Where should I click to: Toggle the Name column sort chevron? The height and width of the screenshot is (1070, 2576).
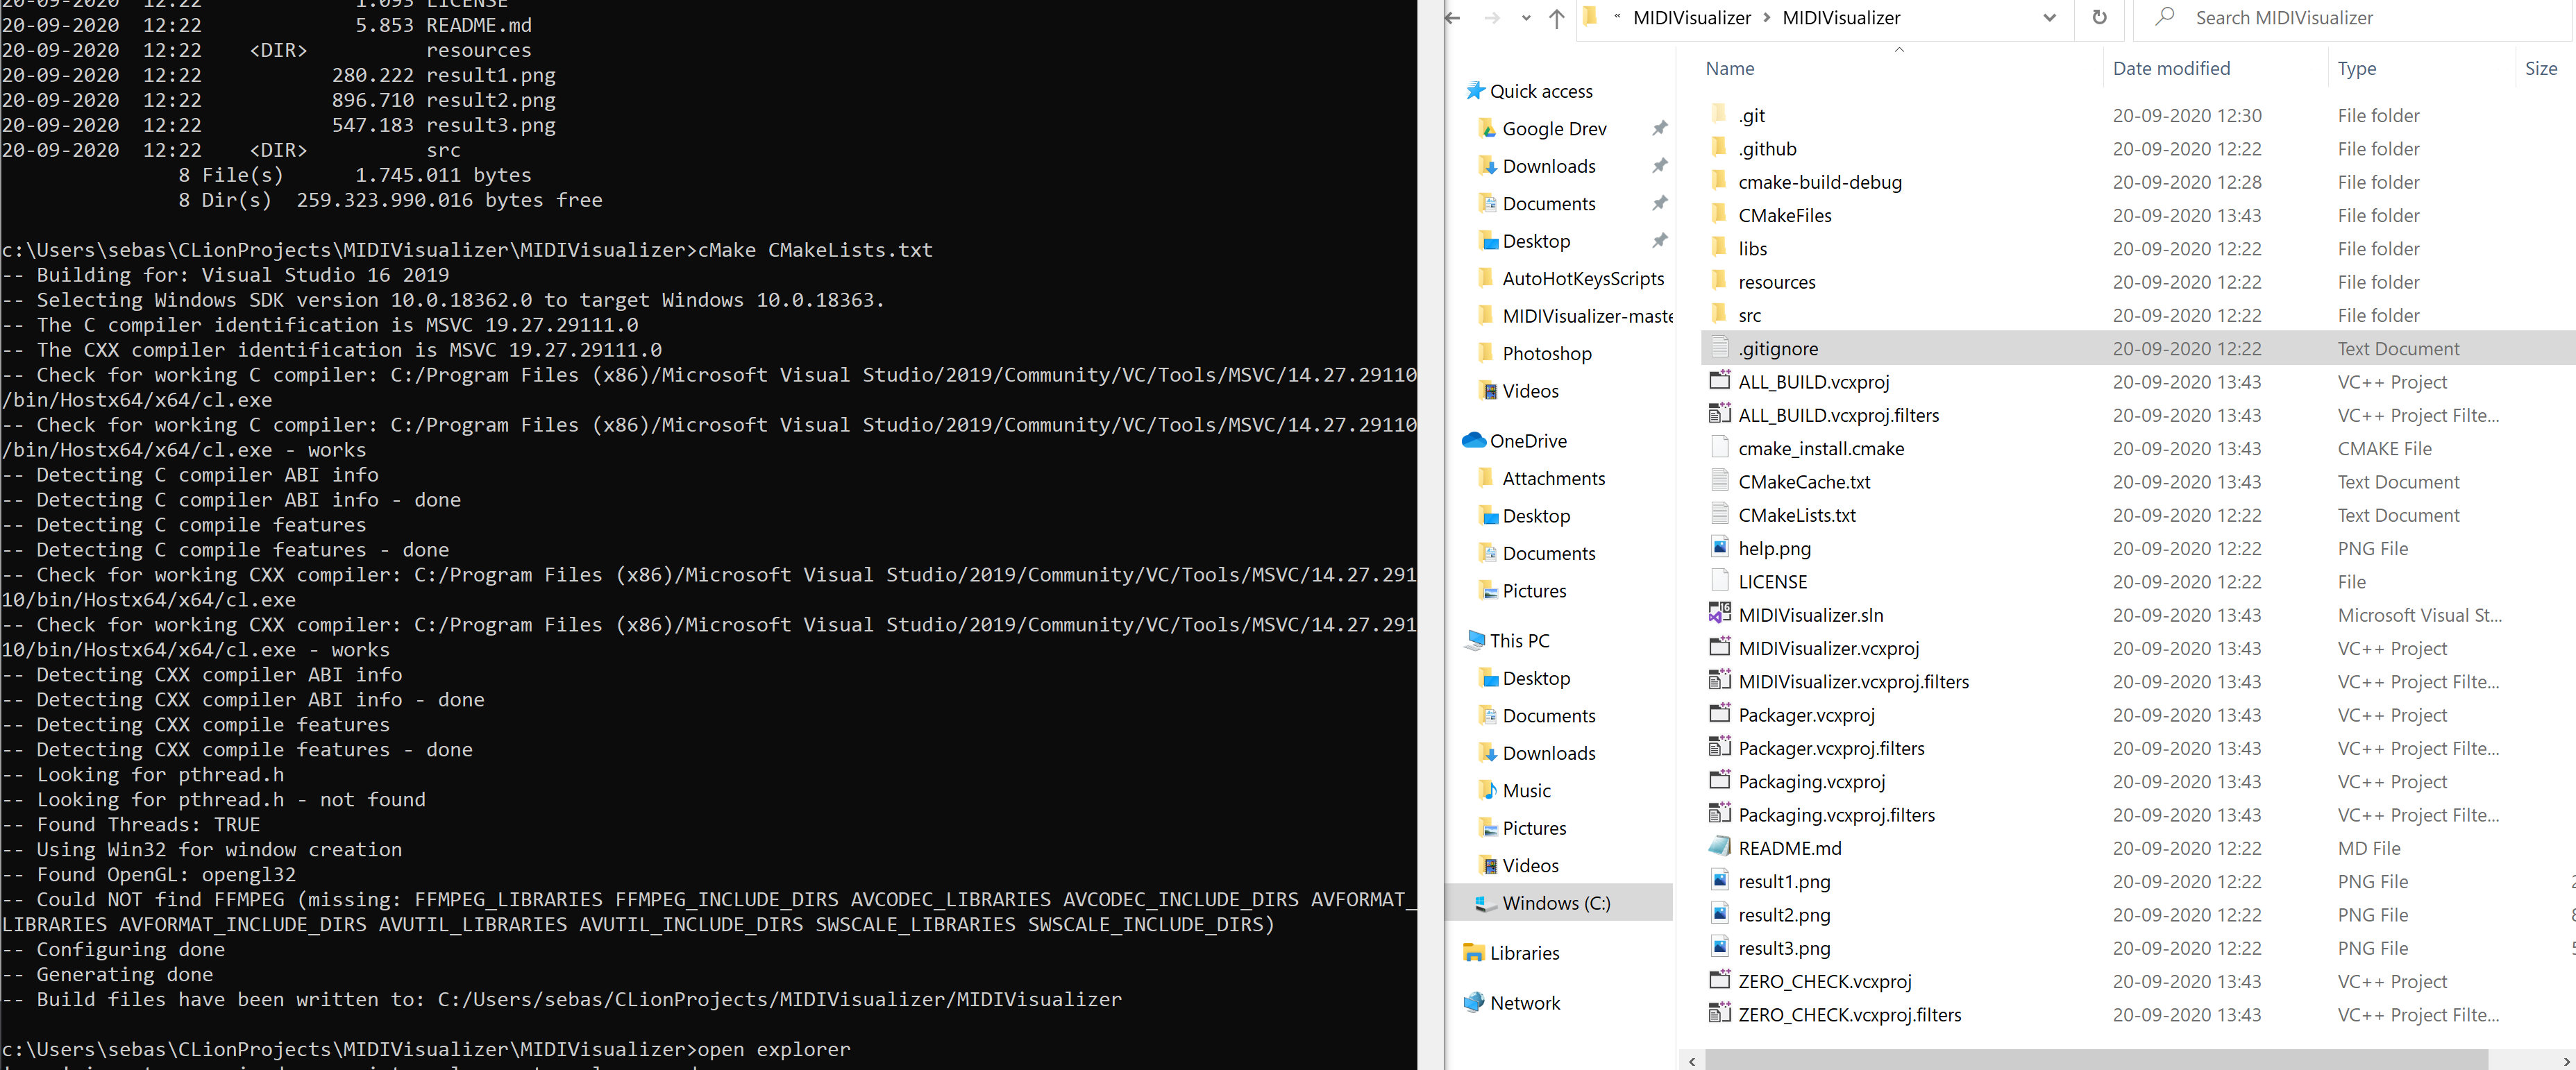1898,50
